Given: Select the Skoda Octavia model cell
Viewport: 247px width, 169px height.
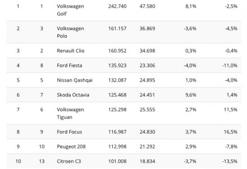Looking at the screenshot, I should point(73,95).
